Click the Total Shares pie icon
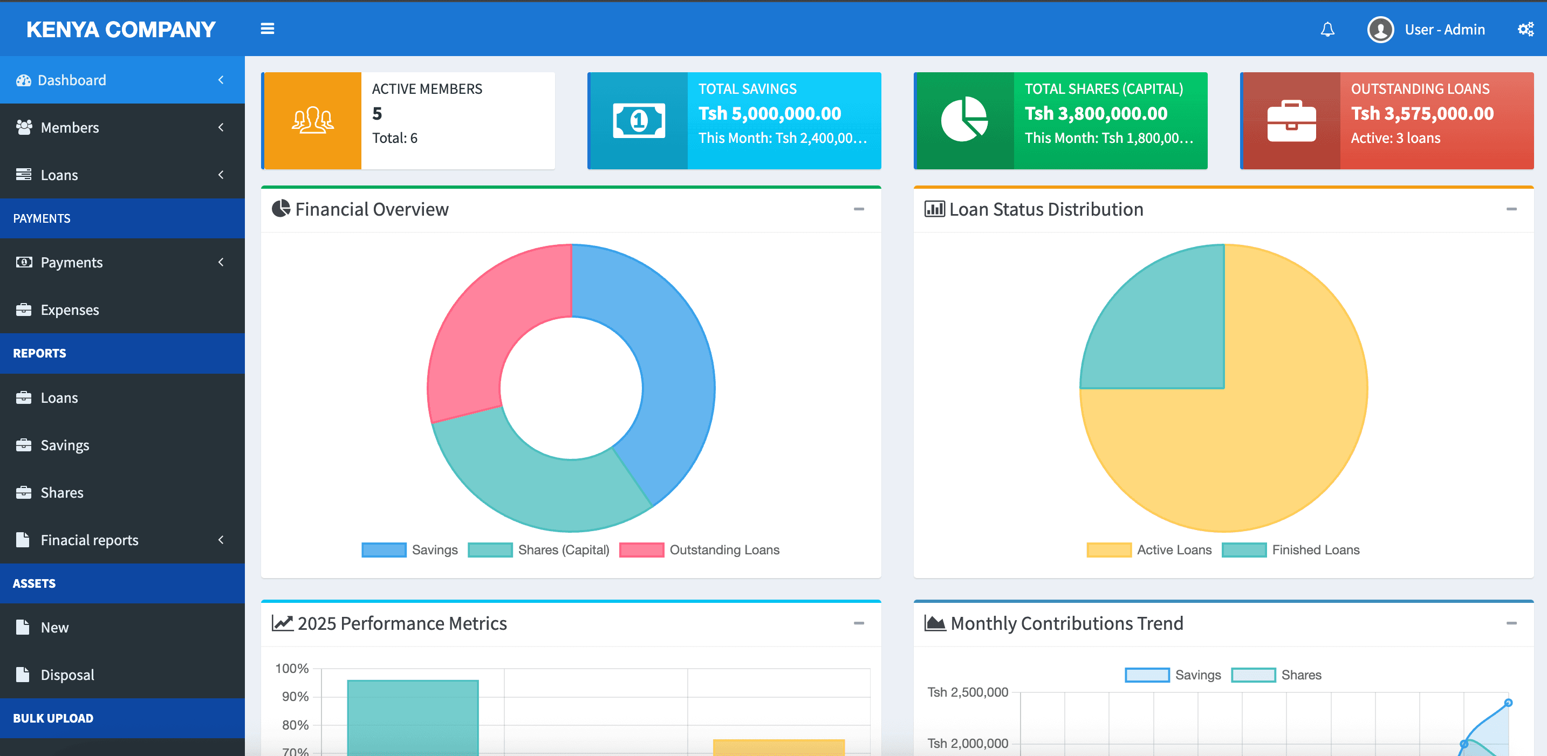Viewport: 1547px width, 756px height. pos(964,120)
